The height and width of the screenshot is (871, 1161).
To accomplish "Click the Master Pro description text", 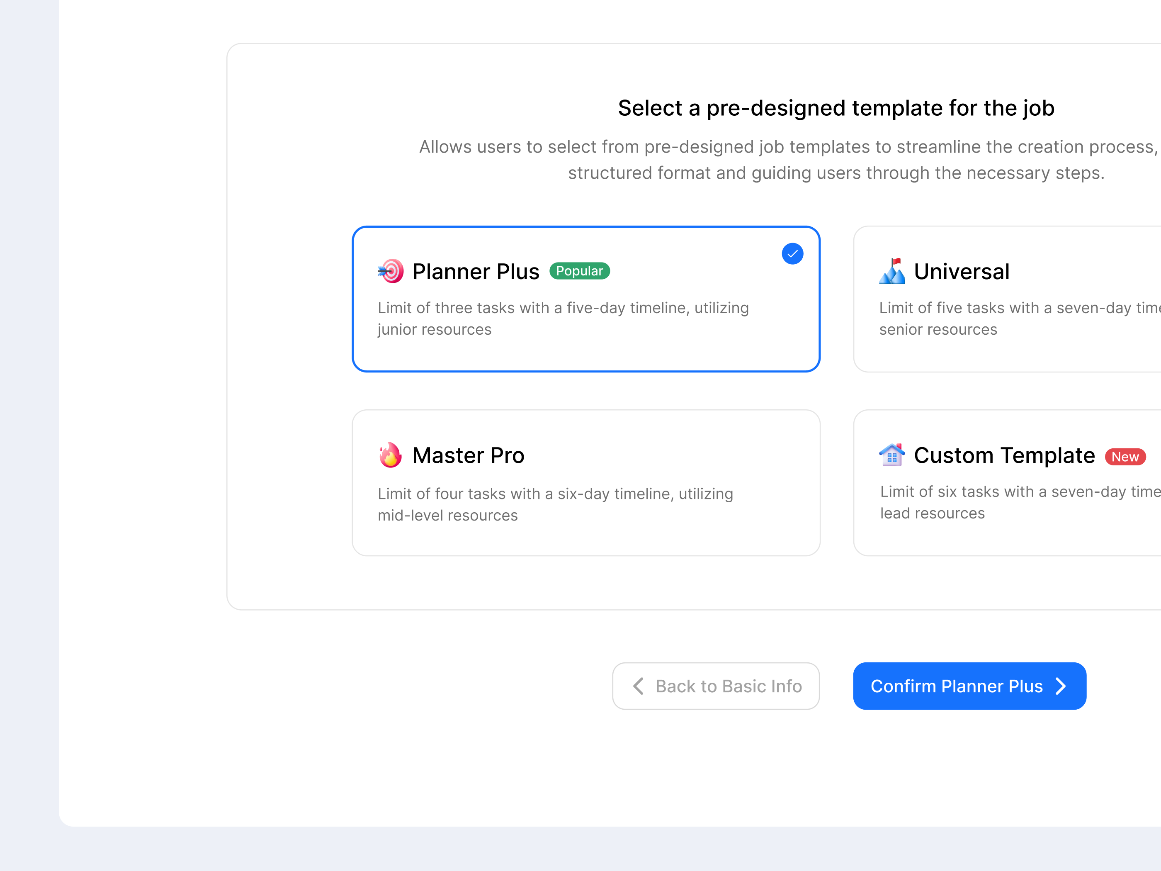I will point(555,504).
